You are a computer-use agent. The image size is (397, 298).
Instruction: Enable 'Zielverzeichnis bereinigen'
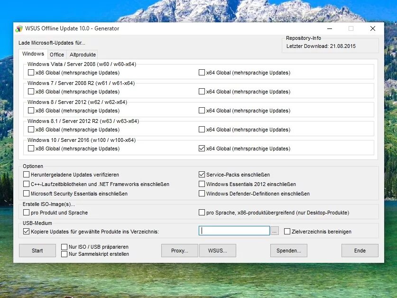point(287,231)
